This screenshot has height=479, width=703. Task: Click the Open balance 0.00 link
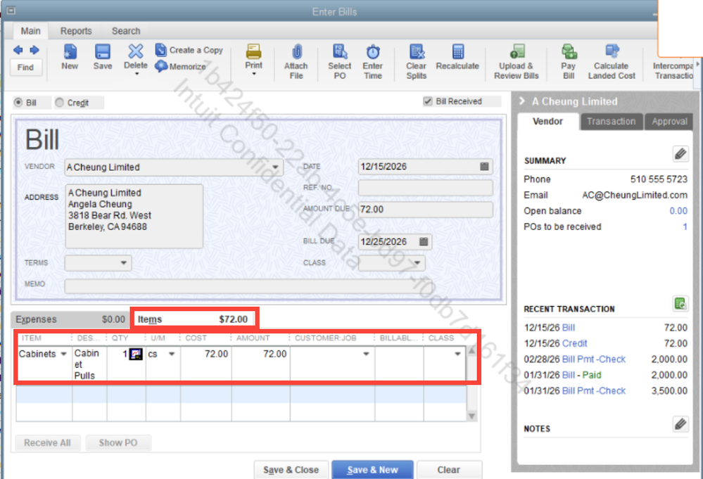[678, 211]
